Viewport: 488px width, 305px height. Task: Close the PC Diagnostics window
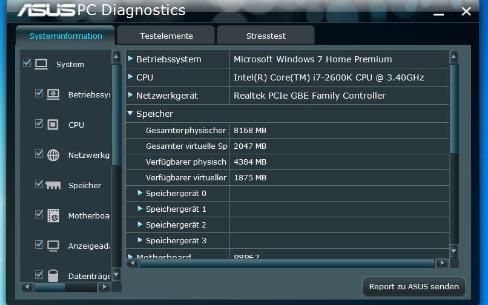pos(466,11)
